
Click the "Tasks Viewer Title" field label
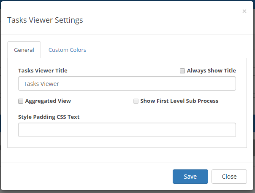[x=43, y=71]
